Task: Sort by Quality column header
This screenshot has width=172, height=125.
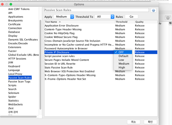Action: (x=146, y=22)
